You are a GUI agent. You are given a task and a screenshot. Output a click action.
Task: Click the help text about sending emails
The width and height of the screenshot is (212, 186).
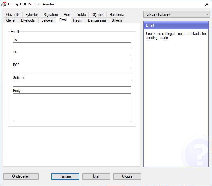[176, 36]
